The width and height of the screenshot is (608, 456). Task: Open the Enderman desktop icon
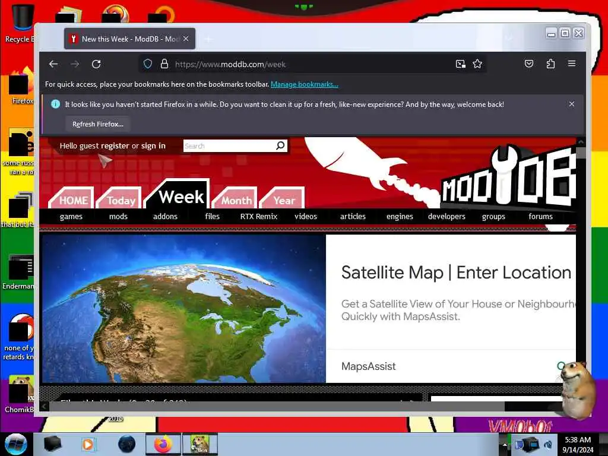18,271
